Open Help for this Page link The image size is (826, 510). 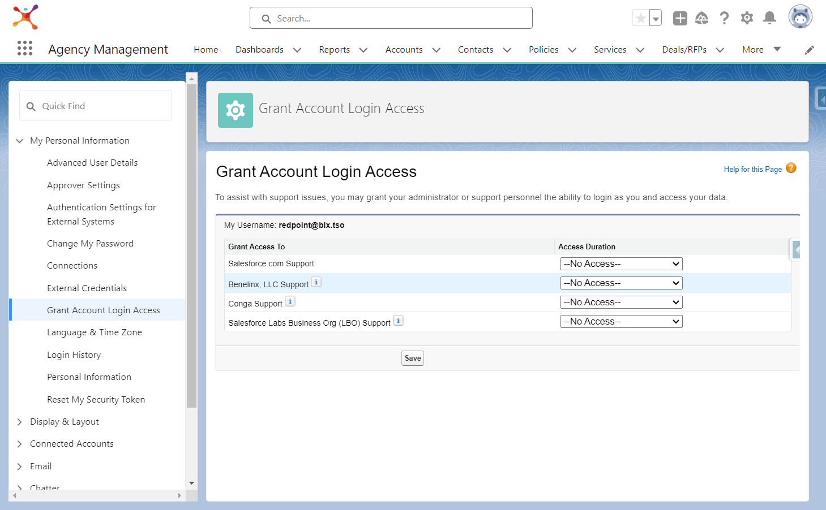pyautogui.click(x=752, y=169)
